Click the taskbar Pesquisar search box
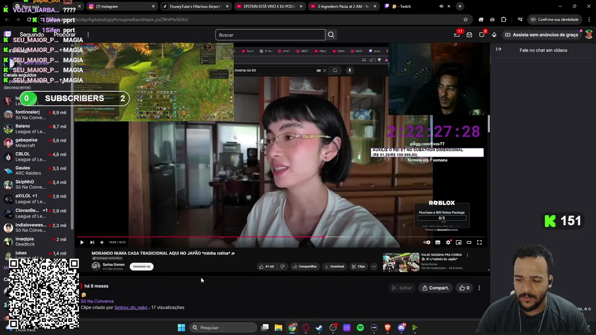This screenshot has height=335, width=596. (223, 328)
